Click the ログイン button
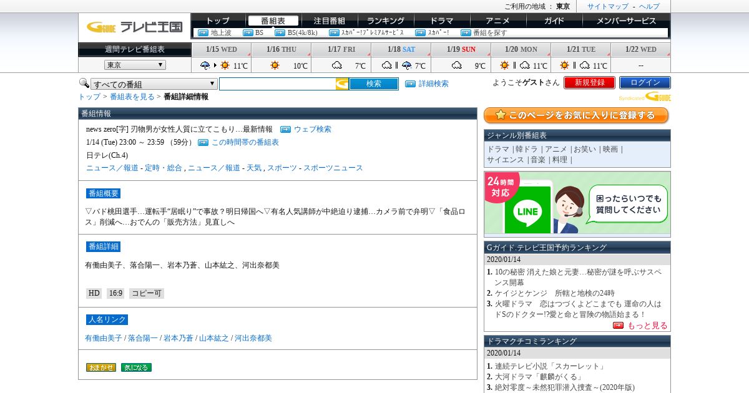Screen dimensions: 749x393 tap(645, 82)
